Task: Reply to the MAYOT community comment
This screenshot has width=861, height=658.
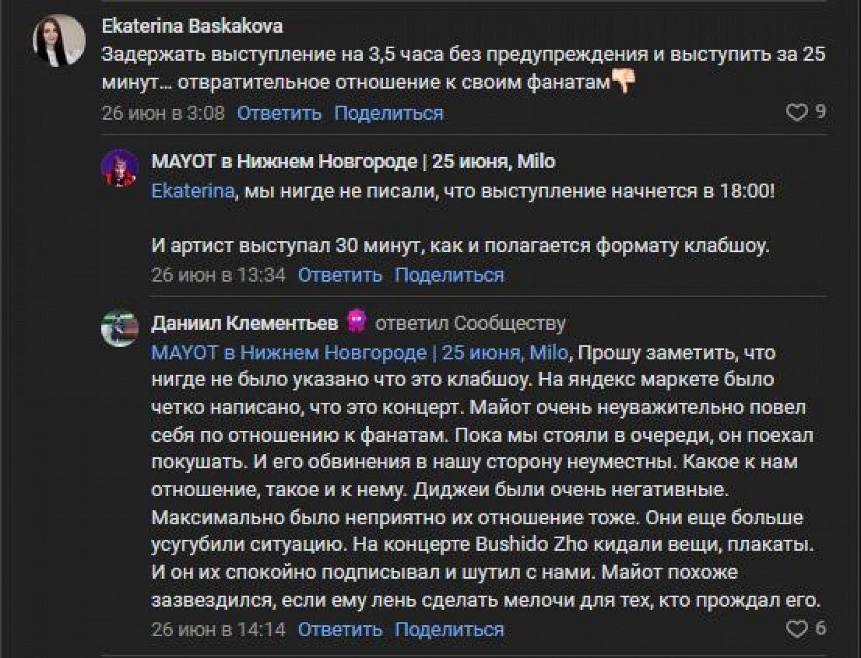Action: coord(340,275)
